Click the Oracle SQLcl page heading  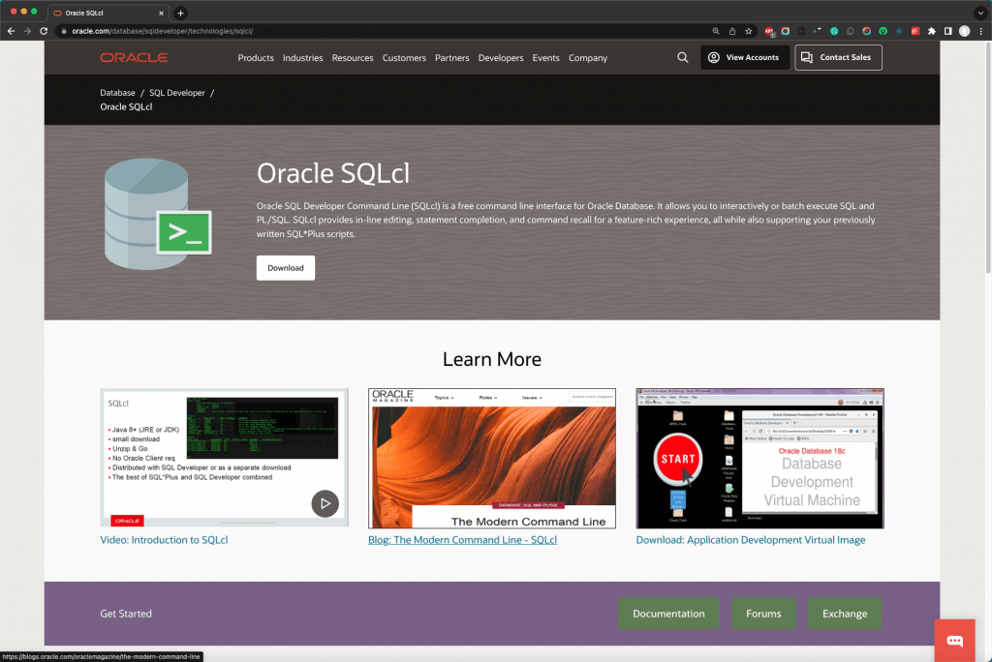[333, 173]
